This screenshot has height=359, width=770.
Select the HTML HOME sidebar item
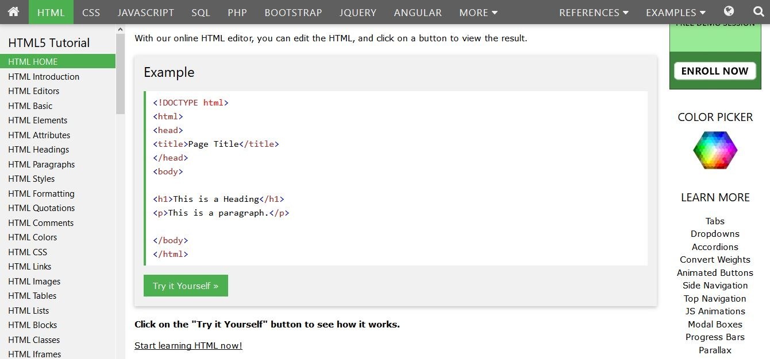click(33, 62)
